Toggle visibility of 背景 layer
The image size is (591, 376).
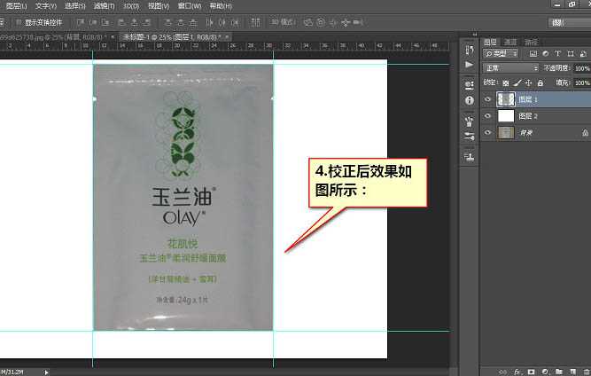(488, 132)
